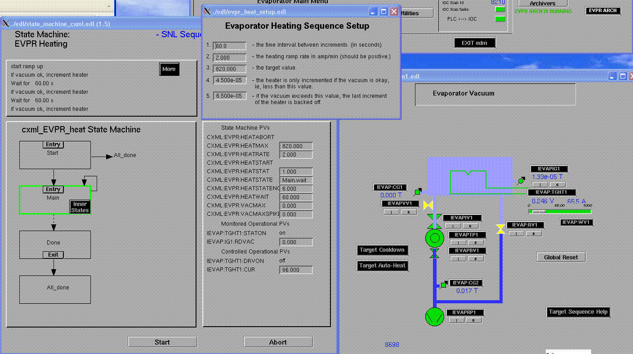The image size is (633, 354).
Task: Click the IEVAP:CG2 gauge symbol
Action: (x=443, y=284)
